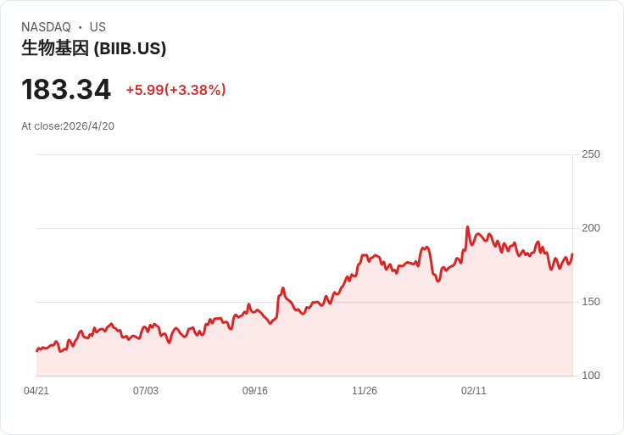
Task: Click the +5.99(+3.38%) price change text
Action: pos(175,90)
